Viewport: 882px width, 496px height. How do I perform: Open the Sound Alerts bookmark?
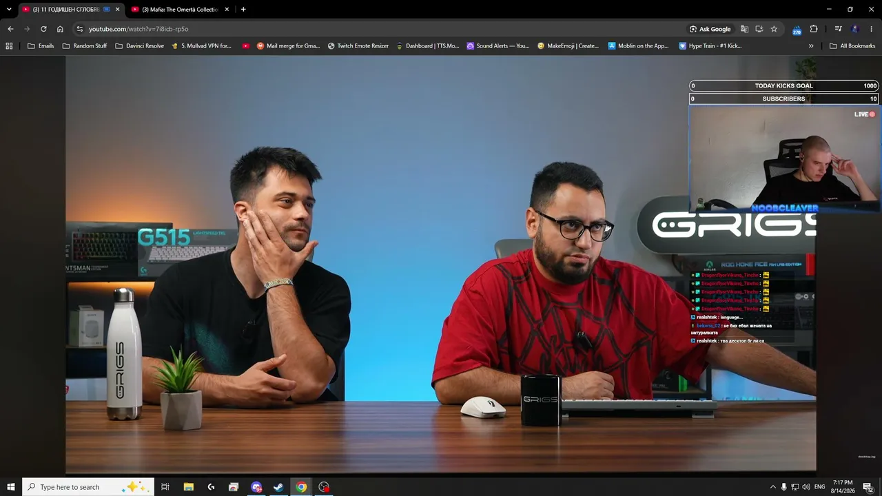point(498,46)
